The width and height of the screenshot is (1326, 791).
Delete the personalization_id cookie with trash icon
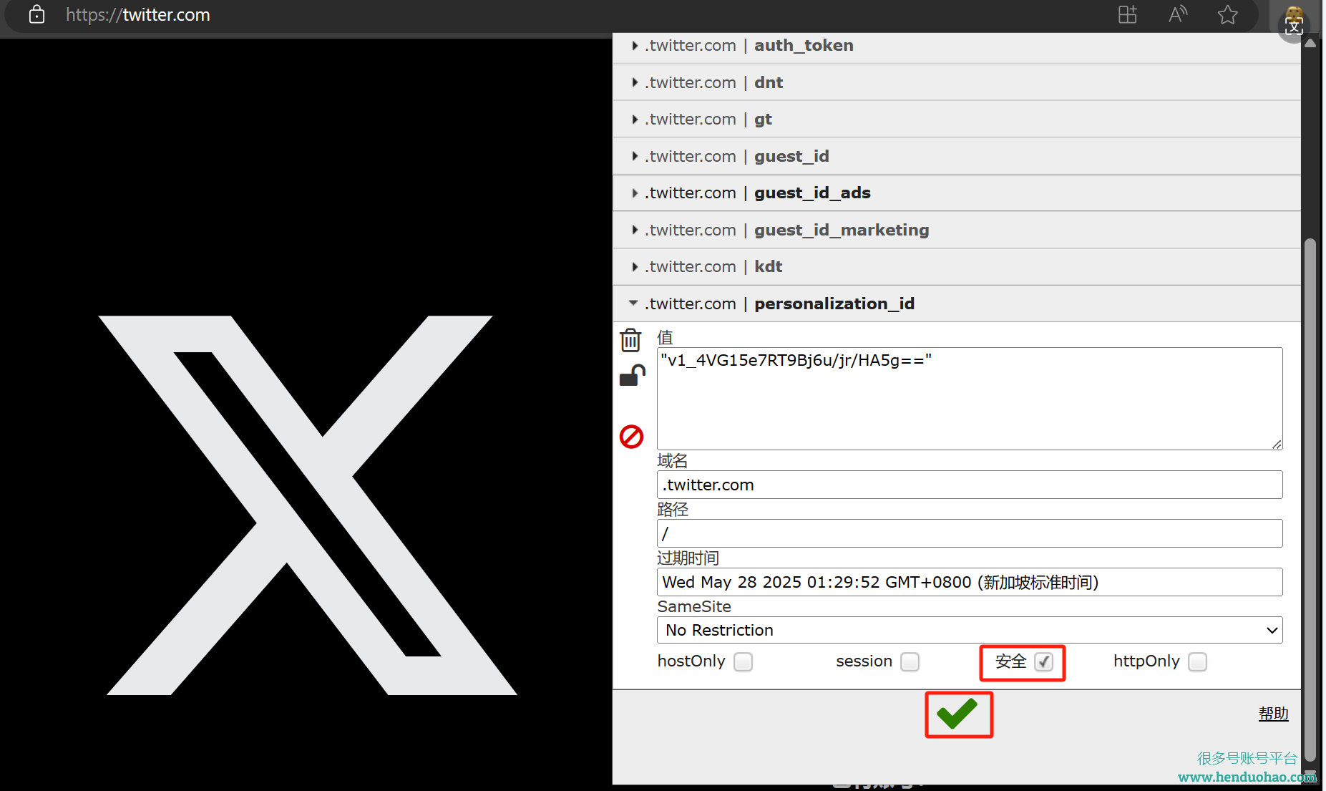pyautogui.click(x=630, y=340)
